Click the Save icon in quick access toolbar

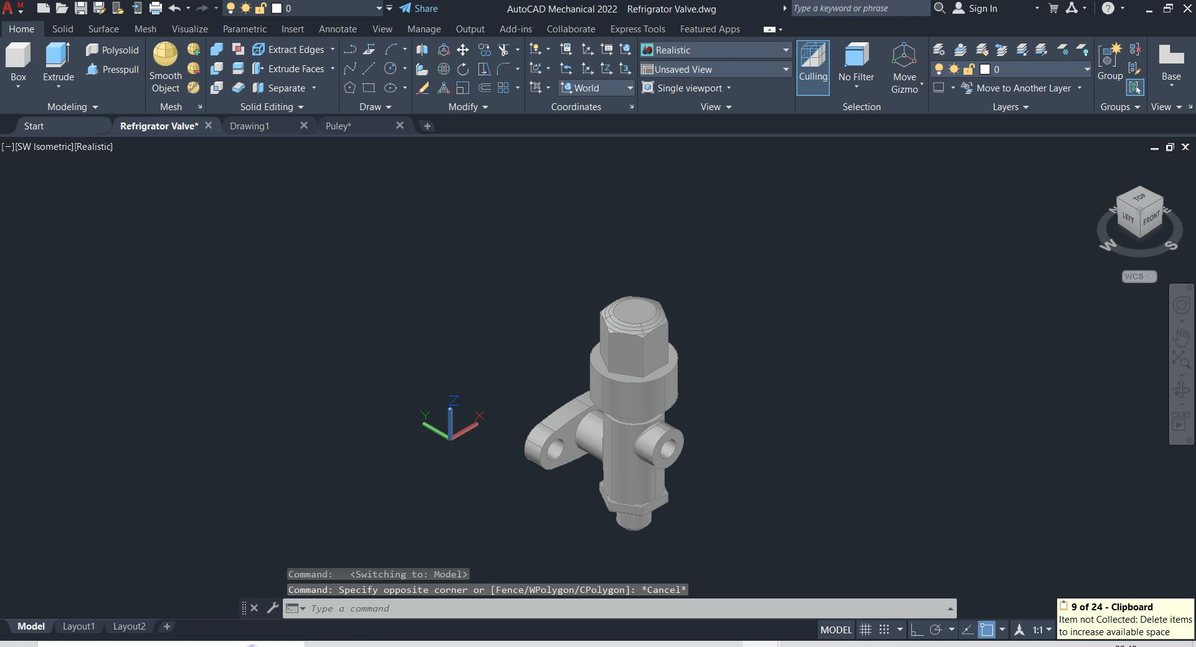pyautogui.click(x=81, y=9)
